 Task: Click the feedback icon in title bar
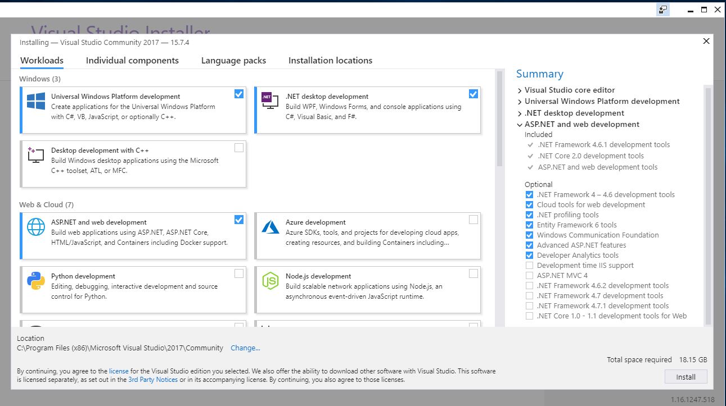[x=663, y=10]
